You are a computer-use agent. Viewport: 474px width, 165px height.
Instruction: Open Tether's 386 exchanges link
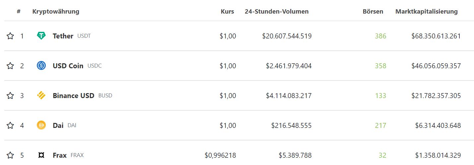coord(380,36)
